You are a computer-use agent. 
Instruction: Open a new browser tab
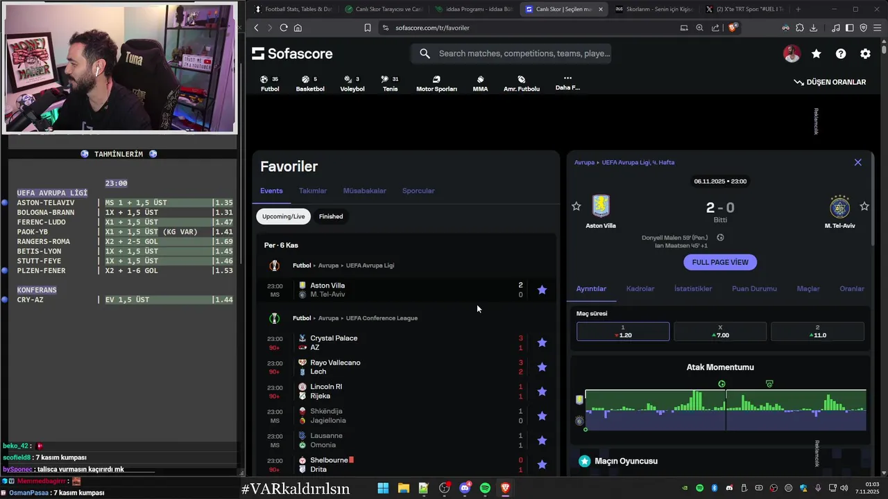click(x=798, y=9)
